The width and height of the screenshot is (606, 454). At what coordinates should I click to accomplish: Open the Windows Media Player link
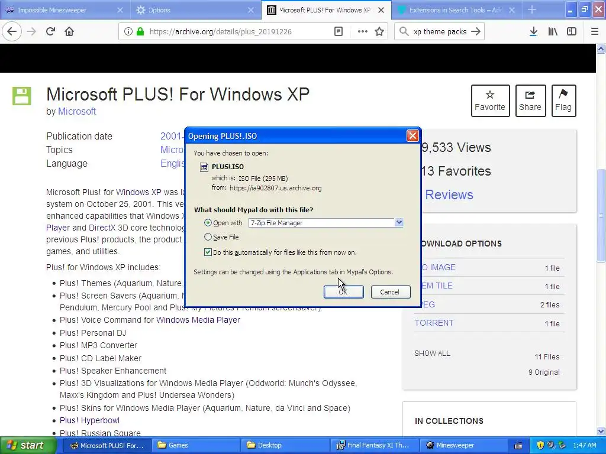198,320
